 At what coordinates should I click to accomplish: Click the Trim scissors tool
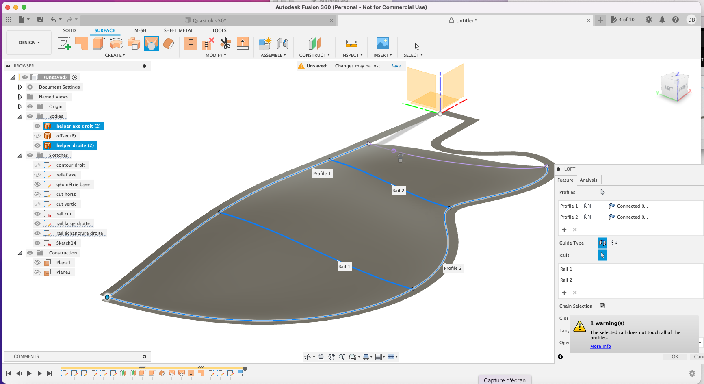point(225,43)
